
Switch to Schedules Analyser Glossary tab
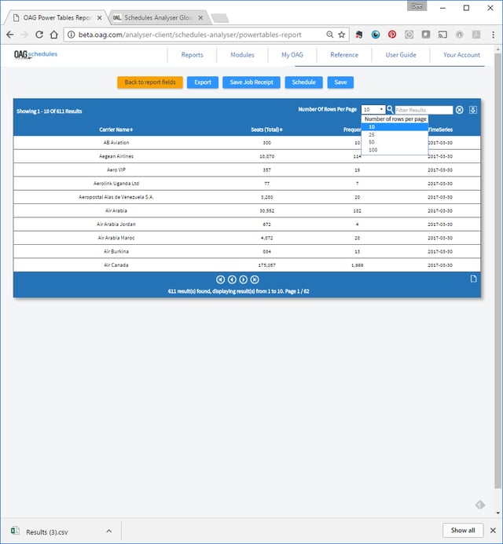tap(154, 16)
